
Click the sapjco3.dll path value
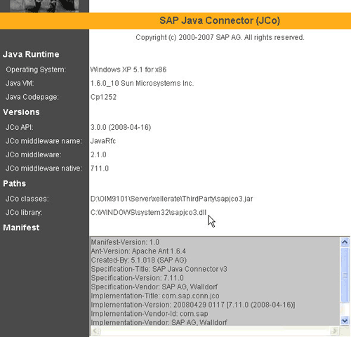point(148,213)
